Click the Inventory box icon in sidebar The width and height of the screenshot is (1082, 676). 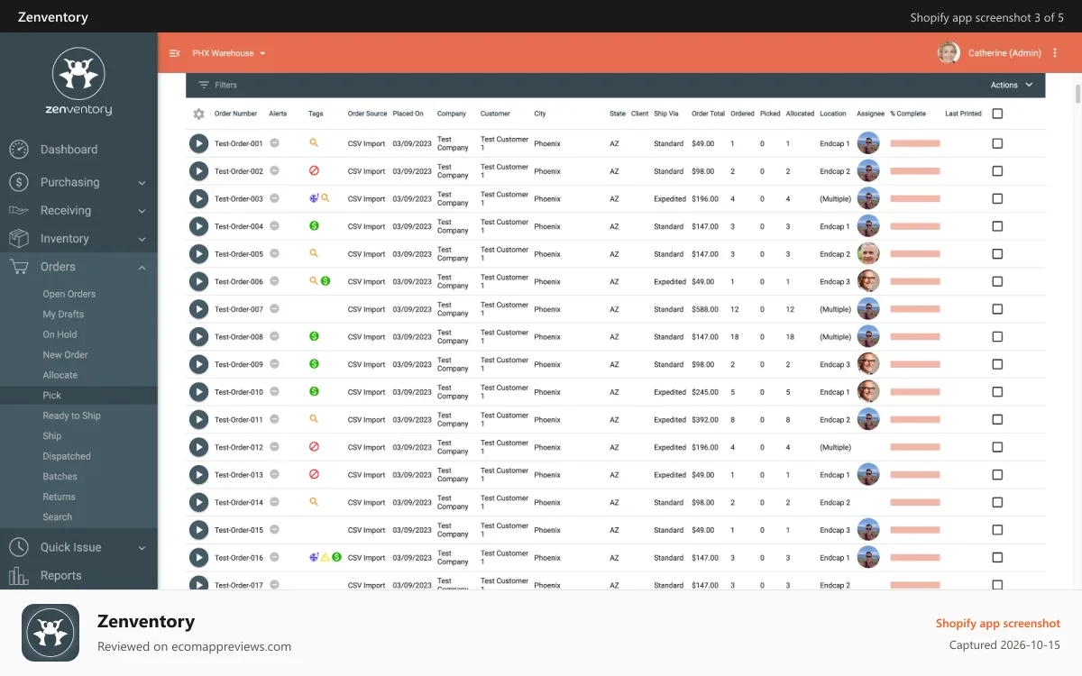click(x=18, y=239)
